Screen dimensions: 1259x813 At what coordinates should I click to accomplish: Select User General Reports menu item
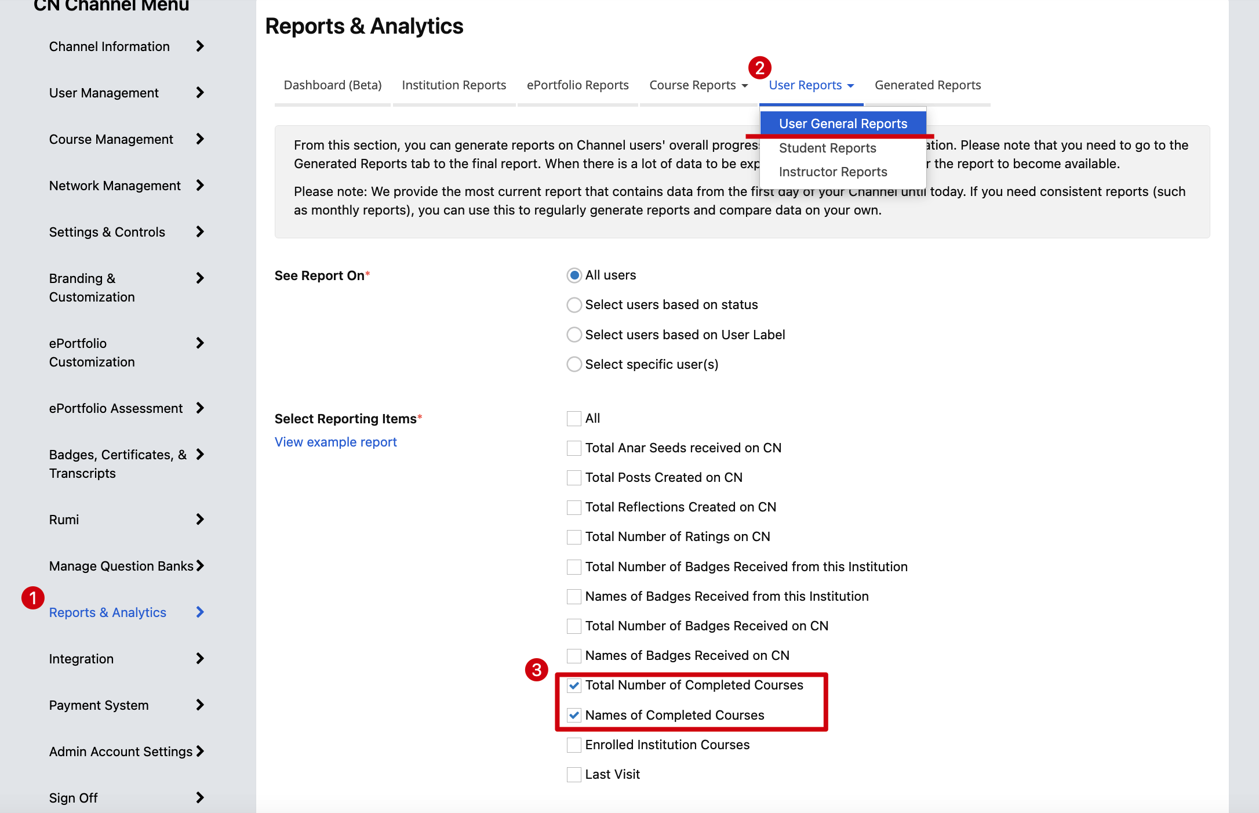tap(843, 124)
